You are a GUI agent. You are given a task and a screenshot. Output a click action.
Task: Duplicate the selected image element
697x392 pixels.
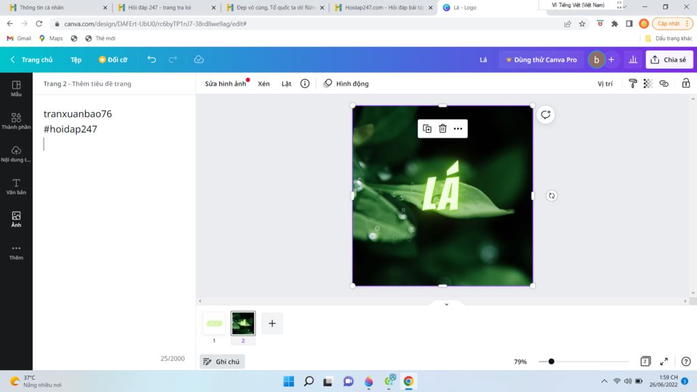pos(427,129)
